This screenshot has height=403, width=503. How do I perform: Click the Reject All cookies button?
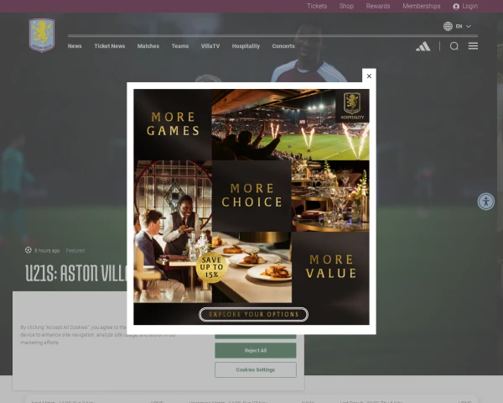256,350
